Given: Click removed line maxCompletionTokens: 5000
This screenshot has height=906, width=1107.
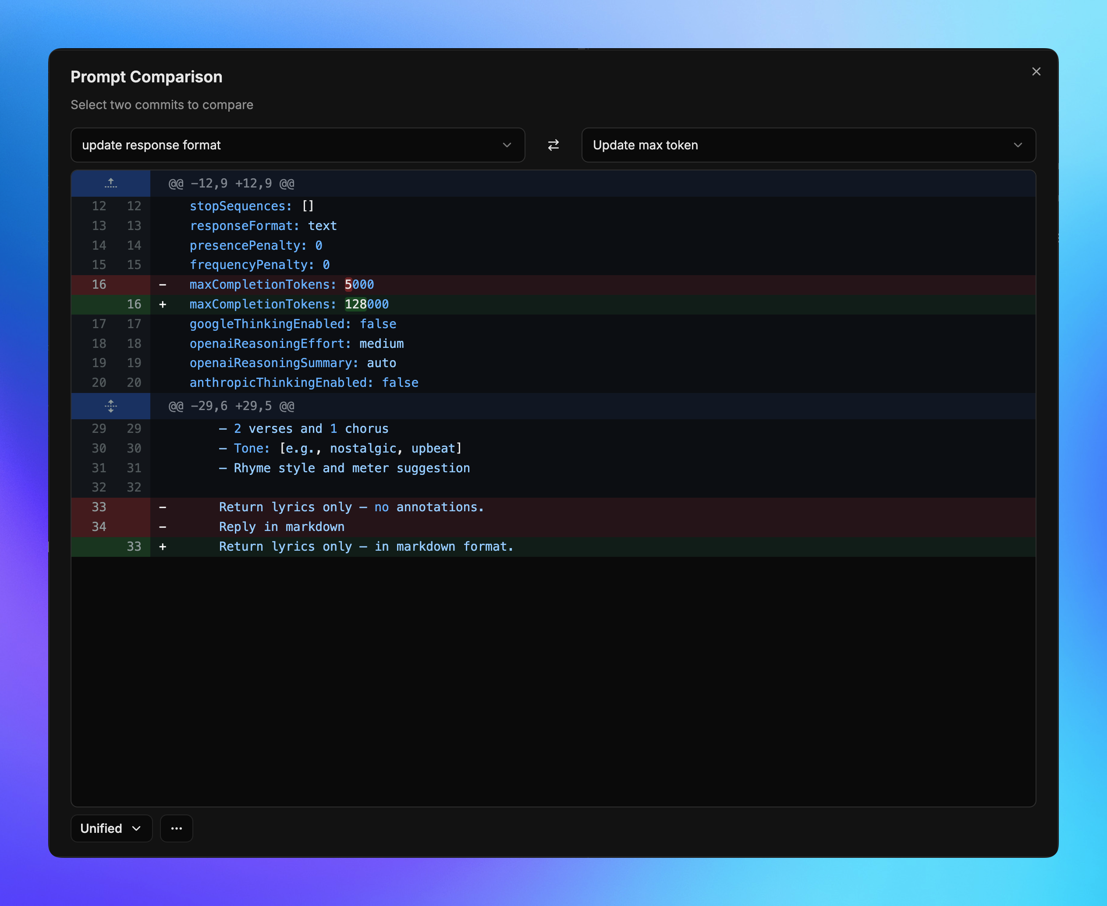Looking at the screenshot, I should click(x=282, y=285).
